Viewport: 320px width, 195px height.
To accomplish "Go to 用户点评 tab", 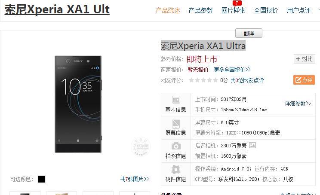I will point(298,10).
